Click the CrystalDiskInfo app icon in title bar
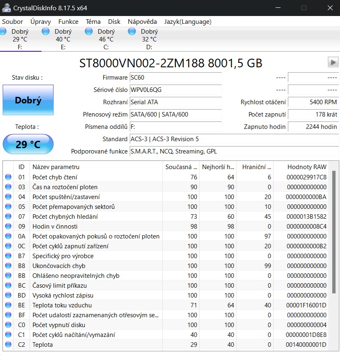Viewport: 340px width, 355px height. [x=6, y=8]
